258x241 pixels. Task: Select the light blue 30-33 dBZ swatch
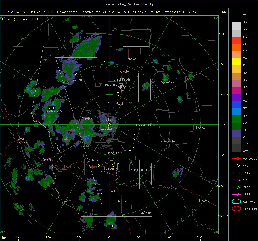pos(236,112)
